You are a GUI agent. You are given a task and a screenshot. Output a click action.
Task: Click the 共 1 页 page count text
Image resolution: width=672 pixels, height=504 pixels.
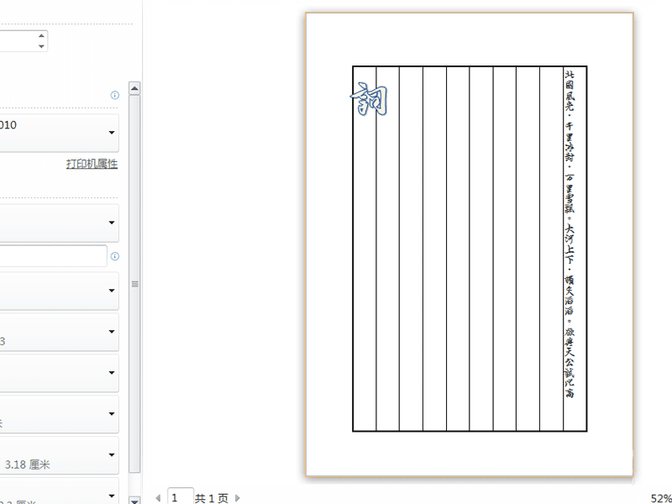212,498
